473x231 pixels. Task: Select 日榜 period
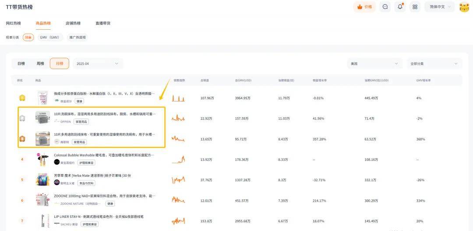21,63
